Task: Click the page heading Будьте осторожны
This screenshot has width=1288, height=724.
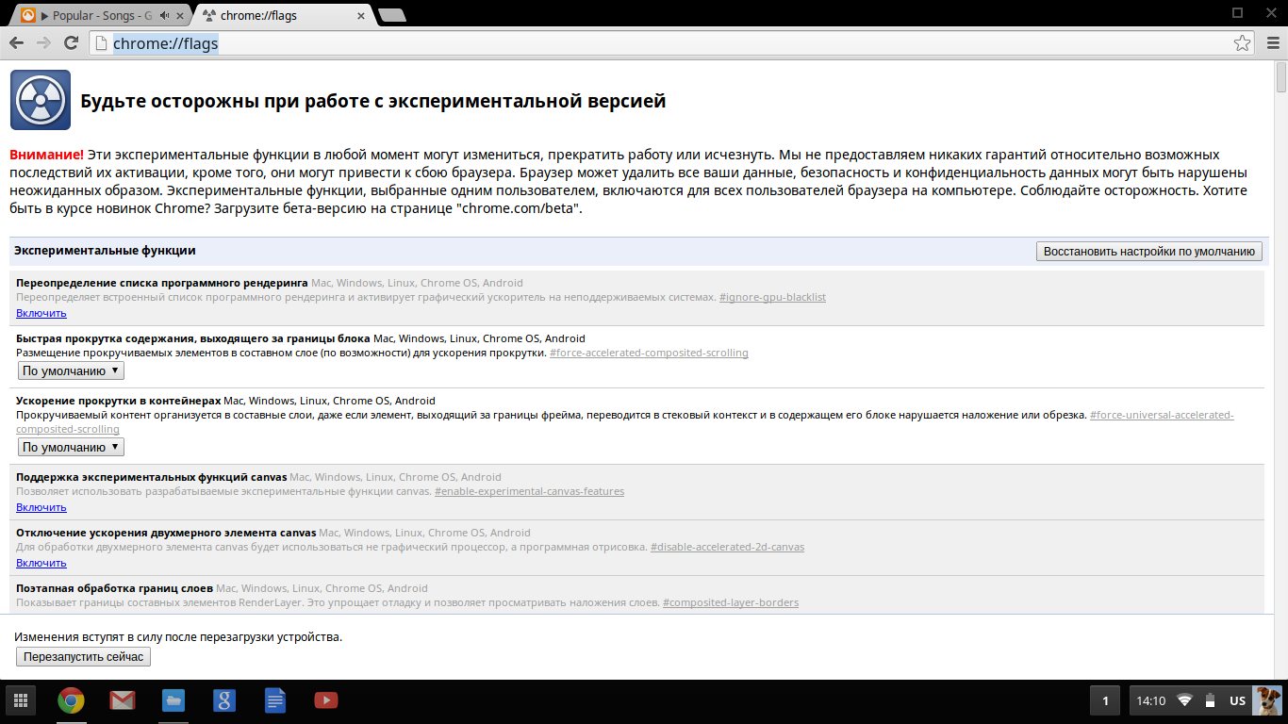Action: pyautogui.click(x=373, y=101)
